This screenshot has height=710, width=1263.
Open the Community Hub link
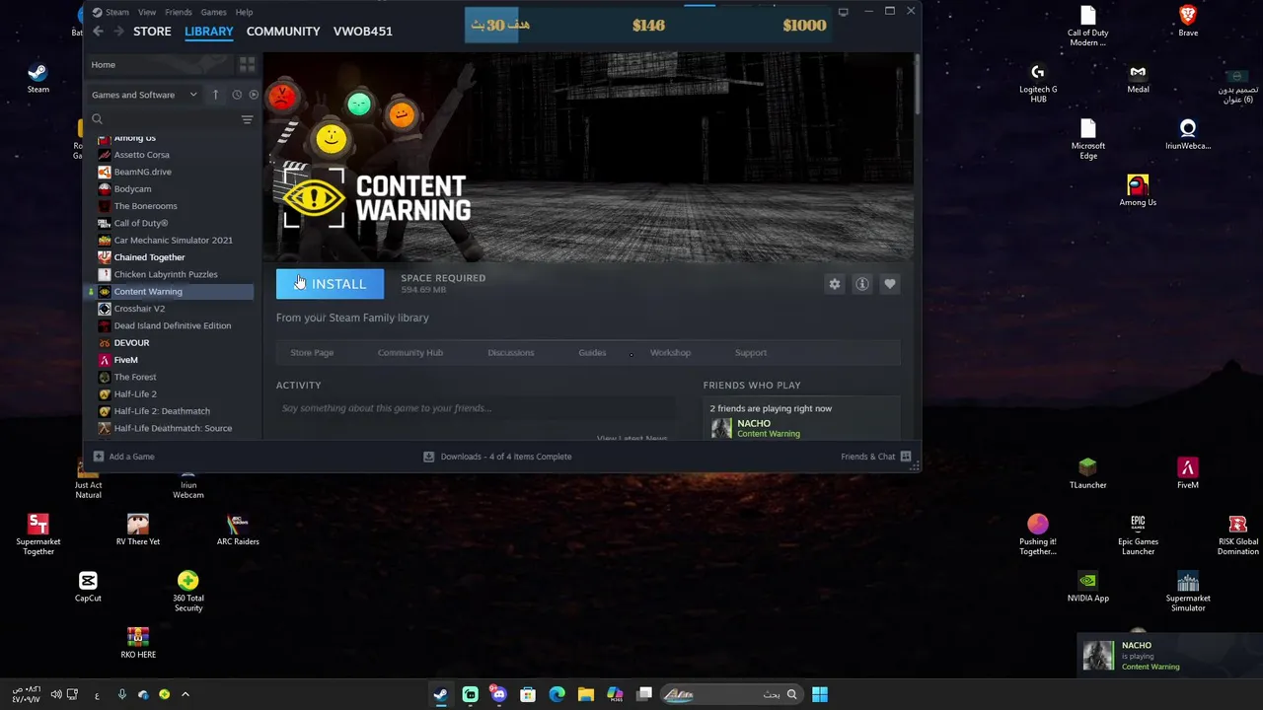[x=410, y=353]
